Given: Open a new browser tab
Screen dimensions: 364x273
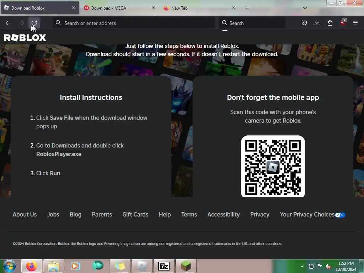Looking at the screenshot, I should pos(247,8).
